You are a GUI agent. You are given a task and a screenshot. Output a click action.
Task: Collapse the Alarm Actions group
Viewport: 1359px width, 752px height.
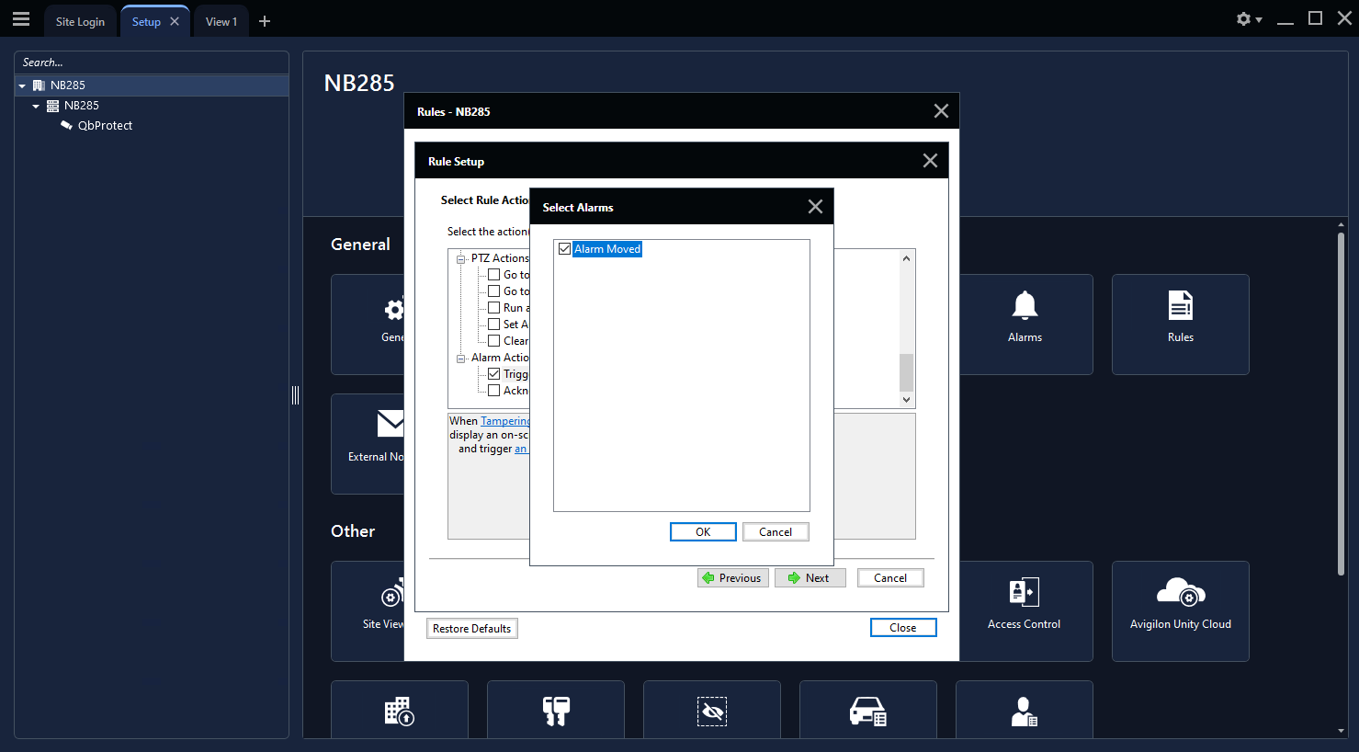coord(461,359)
